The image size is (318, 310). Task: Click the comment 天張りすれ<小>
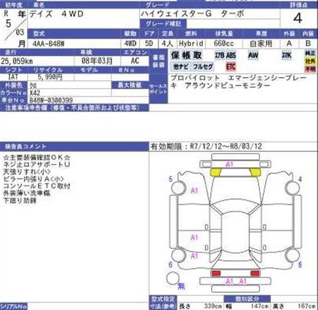coord(27,172)
